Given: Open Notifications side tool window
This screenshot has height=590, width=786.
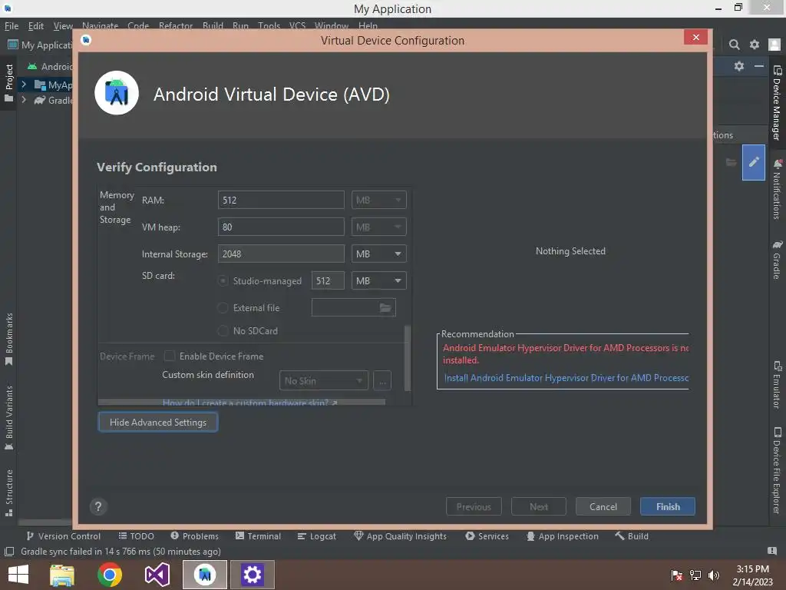Looking at the screenshot, I should point(777,190).
